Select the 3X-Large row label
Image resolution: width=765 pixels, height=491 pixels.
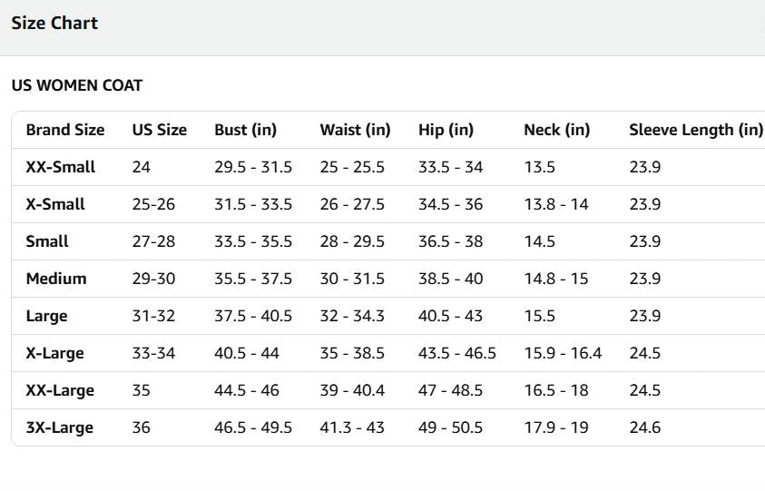[60, 428]
